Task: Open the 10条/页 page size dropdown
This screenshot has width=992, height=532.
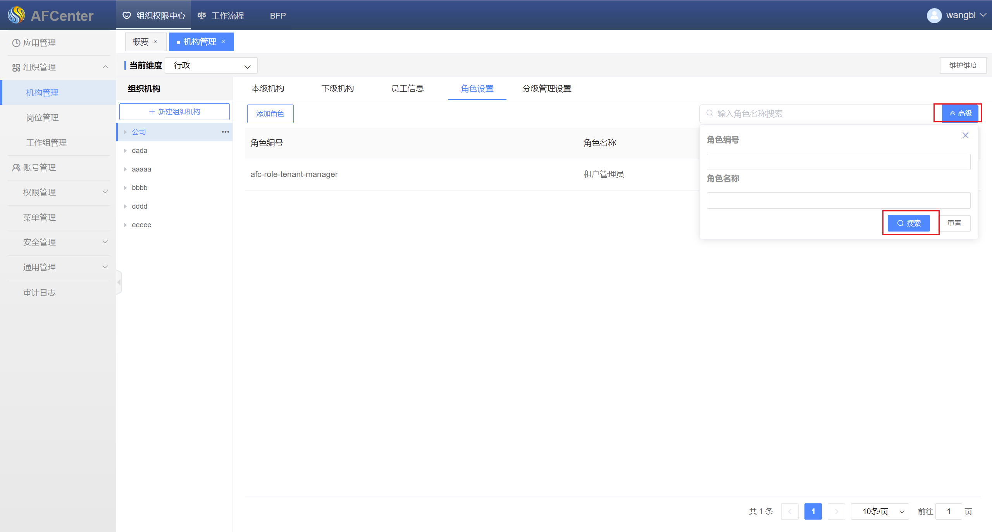Action: pos(880,511)
